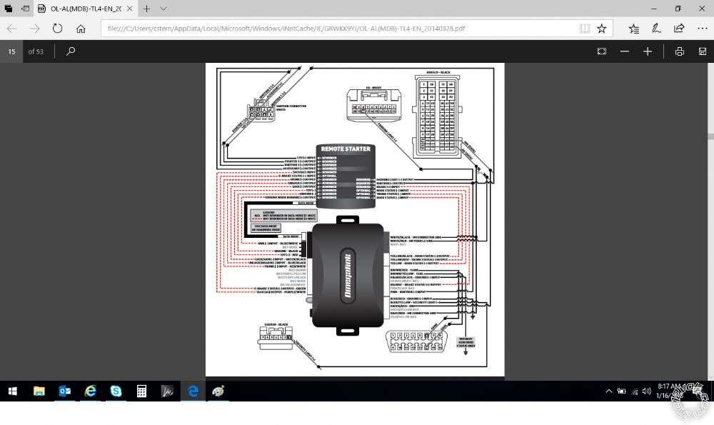The image size is (714, 425).
Task: Open the Hub favorites list icon
Action: [x=633, y=29]
